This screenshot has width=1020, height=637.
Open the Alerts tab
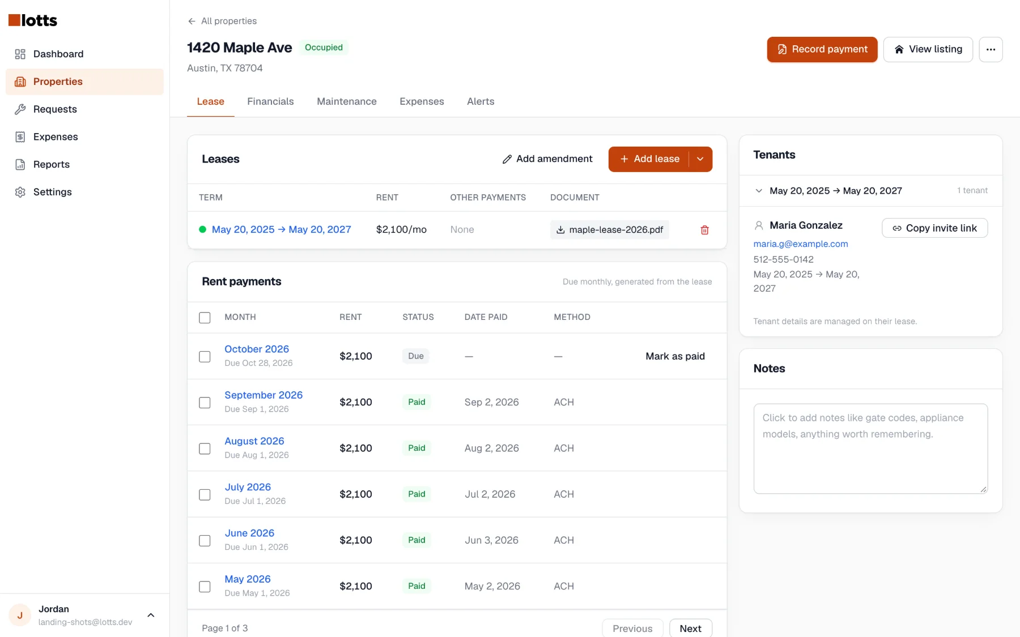pos(481,101)
